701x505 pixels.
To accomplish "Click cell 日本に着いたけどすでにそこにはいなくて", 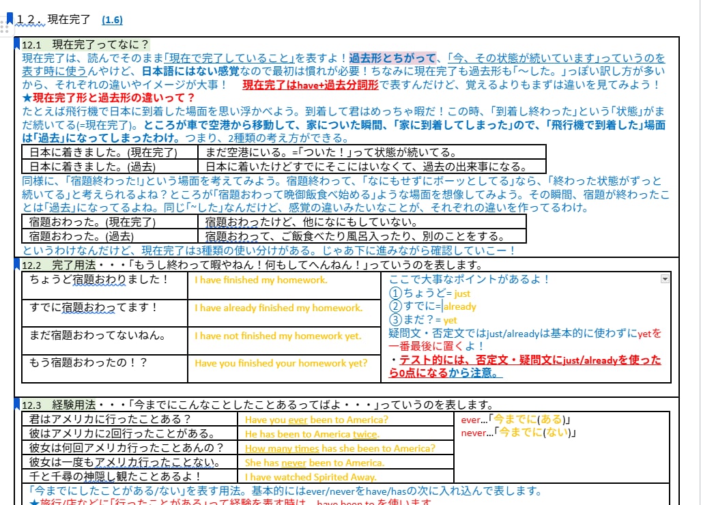I will (372, 167).
